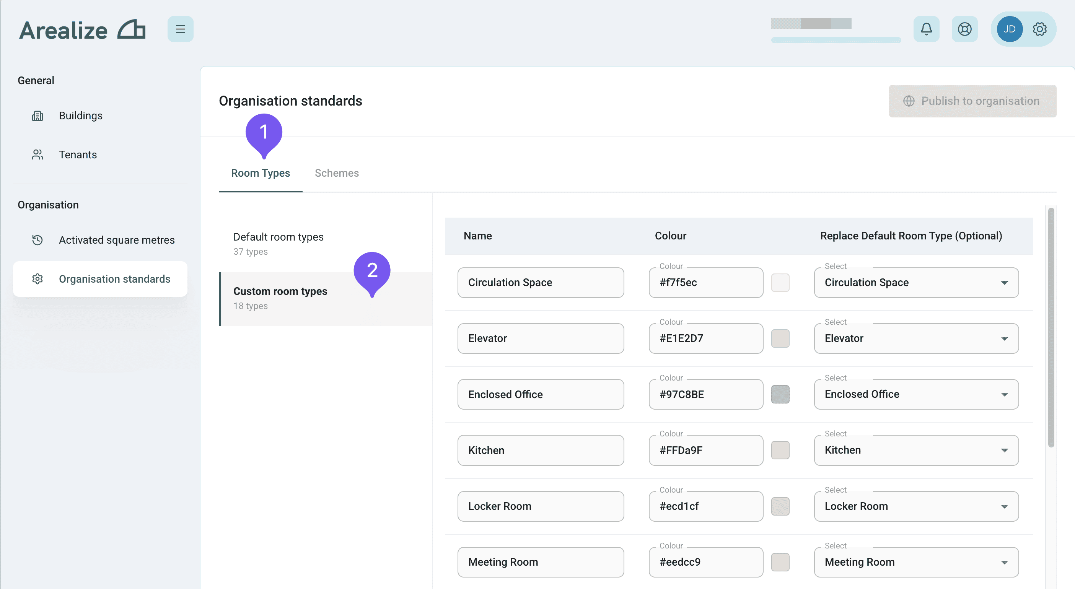The height and width of the screenshot is (589, 1075).
Task: Open Kitchen replace dropdown
Action: [x=916, y=450]
